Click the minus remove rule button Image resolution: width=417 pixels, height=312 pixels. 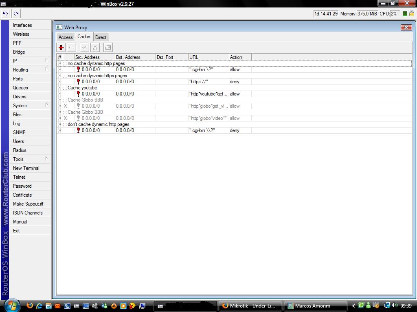72,48
